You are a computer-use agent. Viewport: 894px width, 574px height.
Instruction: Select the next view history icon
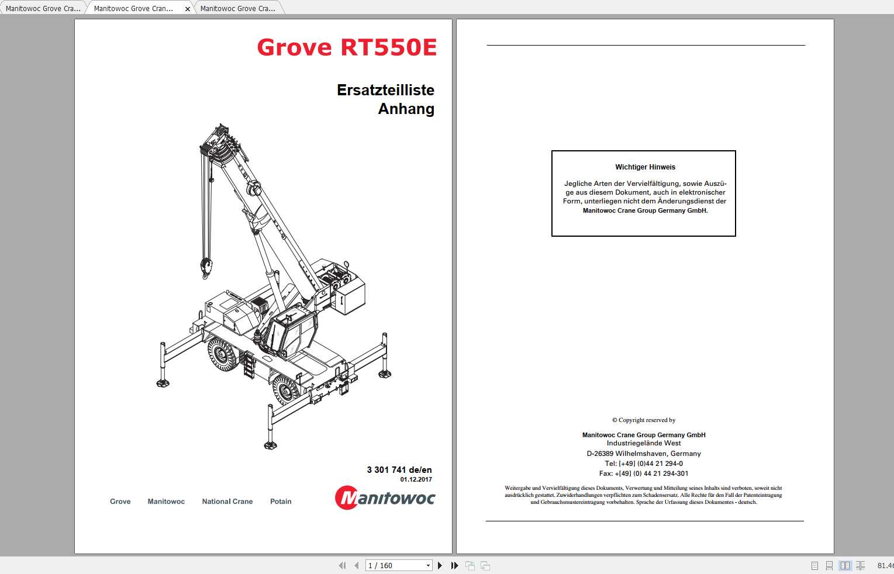click(485, 565)
